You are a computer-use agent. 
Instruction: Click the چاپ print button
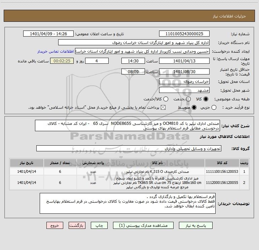99,226
